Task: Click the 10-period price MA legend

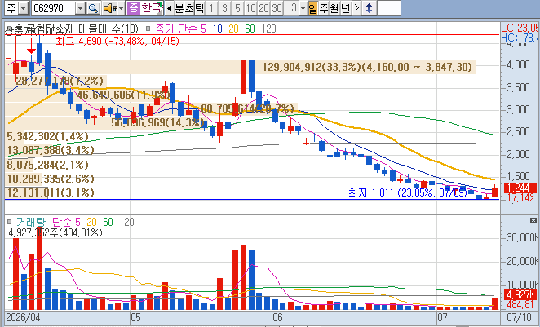Action: pos(218,29)
